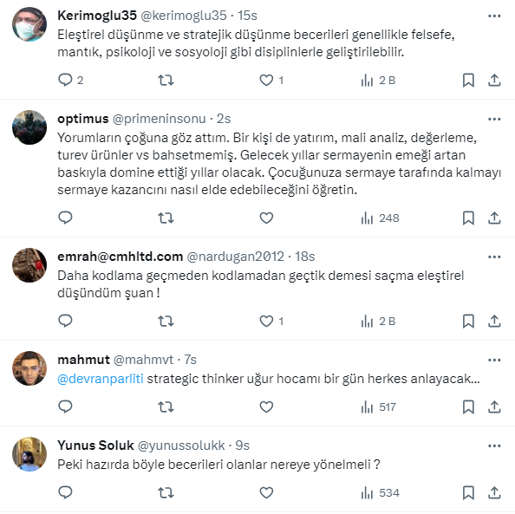The image size is (515, 514).
Task: Open more options for Kerimoglu35's tweet
Action: click(494, 16)
